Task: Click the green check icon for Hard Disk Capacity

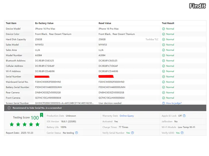Action: click(x=163, y=39)
